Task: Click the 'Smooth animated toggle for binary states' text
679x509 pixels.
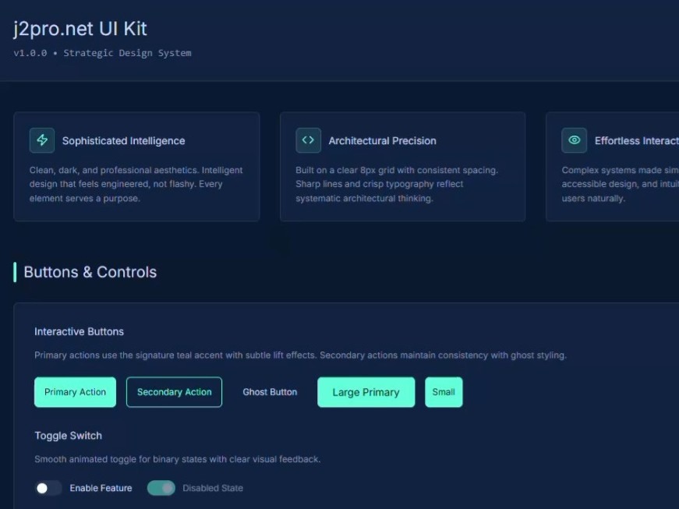Action: [x=178, y=459]
